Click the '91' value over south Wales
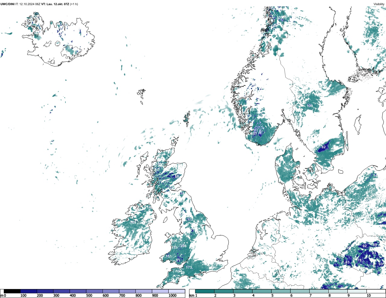This screenshot has height=298, width=386. tap(178, 260)
